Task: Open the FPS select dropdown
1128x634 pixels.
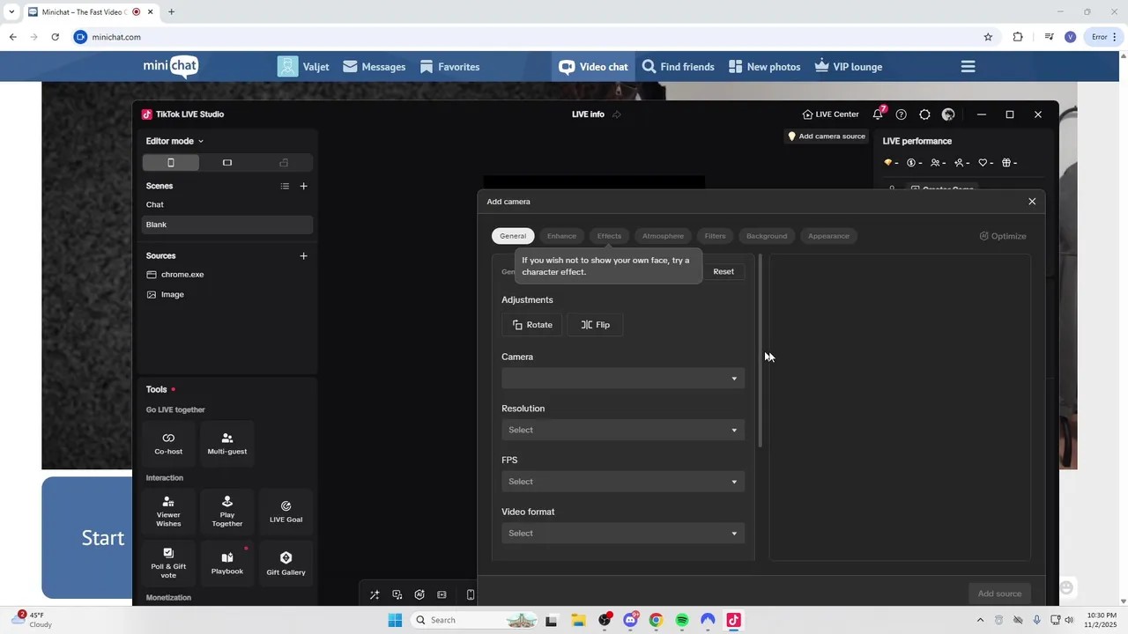Action: pos(623,482)
